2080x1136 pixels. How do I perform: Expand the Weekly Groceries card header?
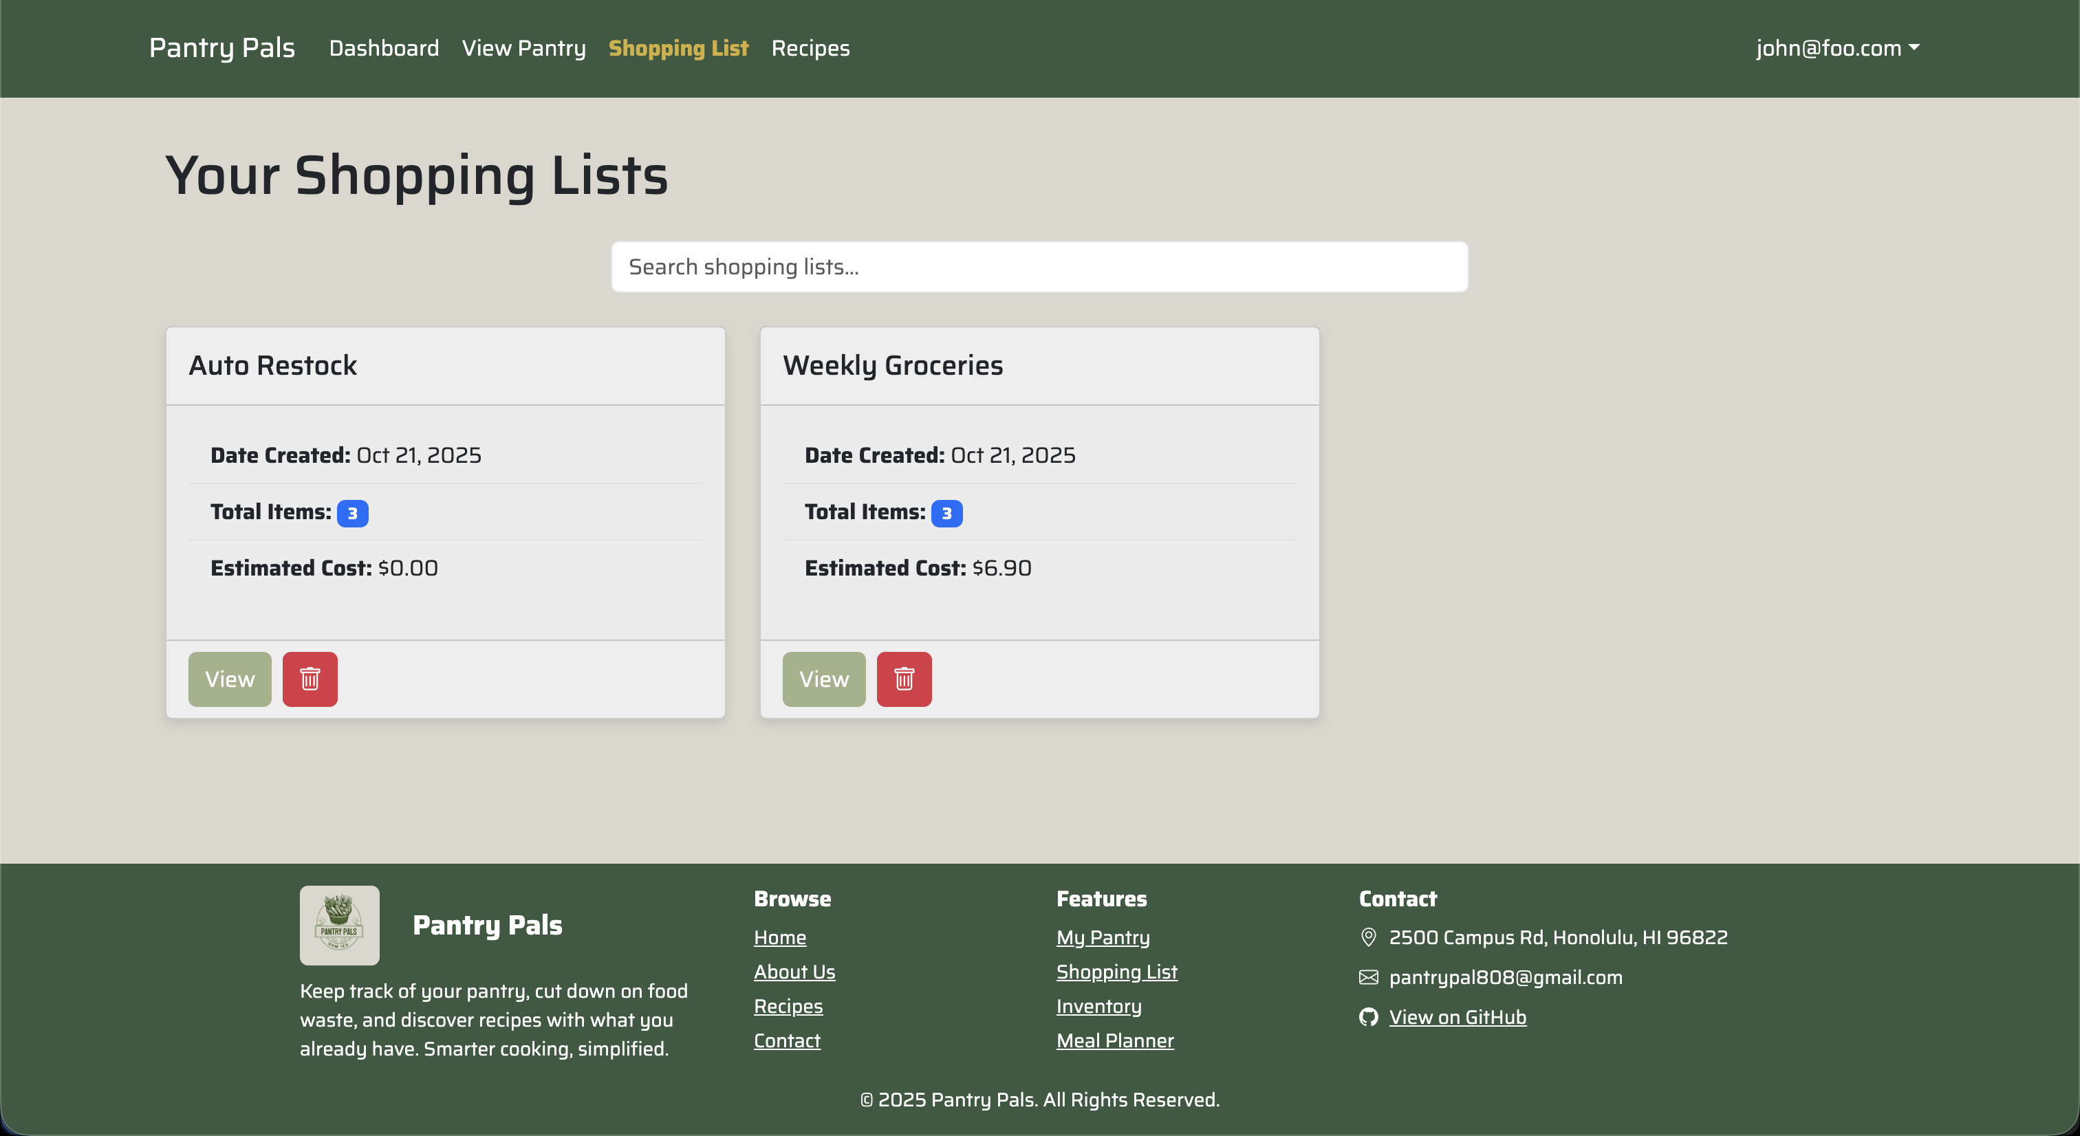[x=1039, y=365]
